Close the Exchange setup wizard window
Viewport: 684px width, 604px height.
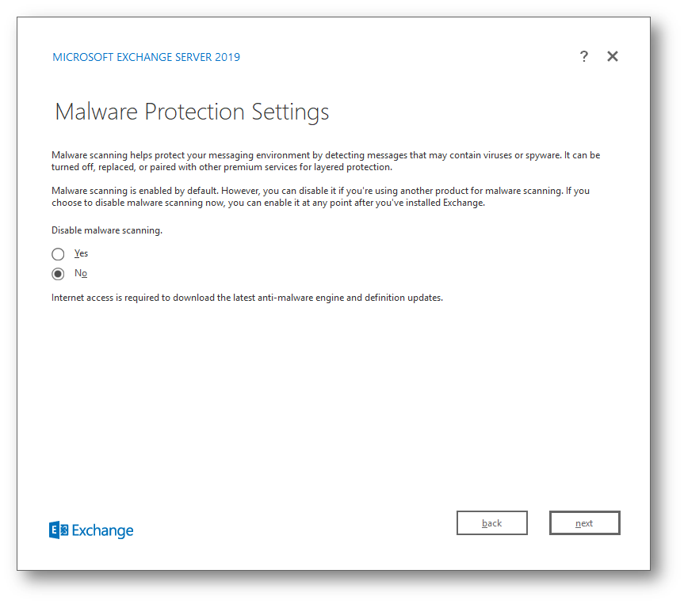point(612,56)
